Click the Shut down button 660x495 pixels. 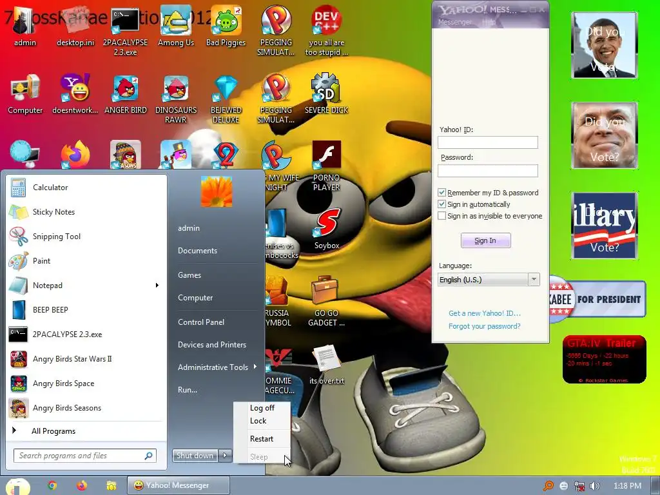point(195,456)
